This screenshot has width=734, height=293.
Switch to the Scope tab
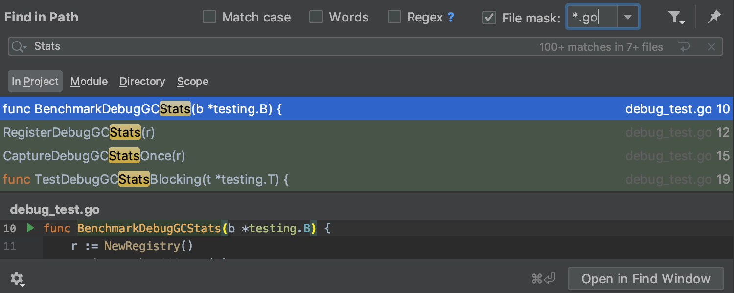click(x=193, y=82)
